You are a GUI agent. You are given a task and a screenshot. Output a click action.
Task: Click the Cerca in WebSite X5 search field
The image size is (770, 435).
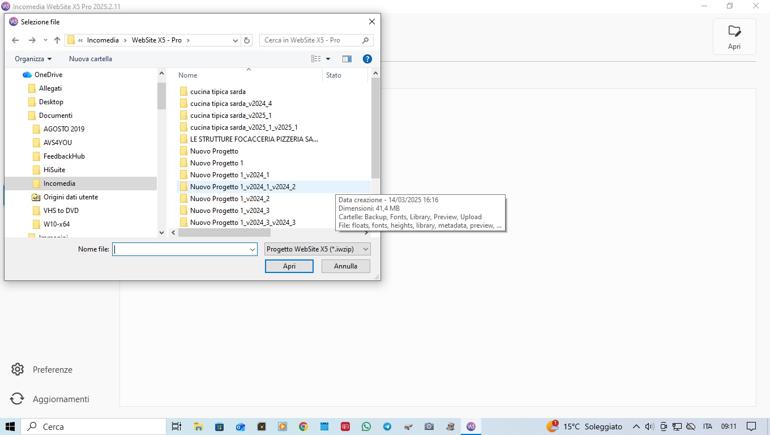(310, 40)
